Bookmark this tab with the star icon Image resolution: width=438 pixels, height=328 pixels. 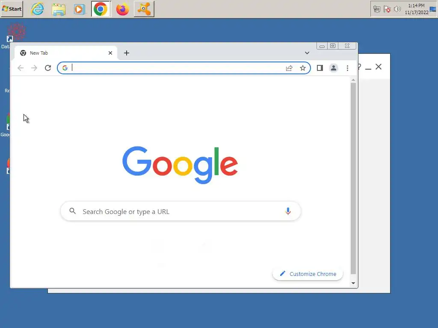(303, 68)
